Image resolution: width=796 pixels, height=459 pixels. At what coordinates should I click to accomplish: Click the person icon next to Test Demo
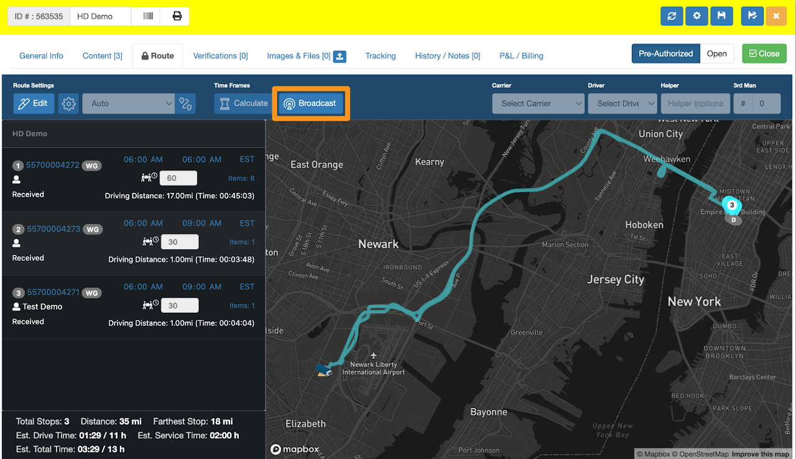[x=17, y=307]
